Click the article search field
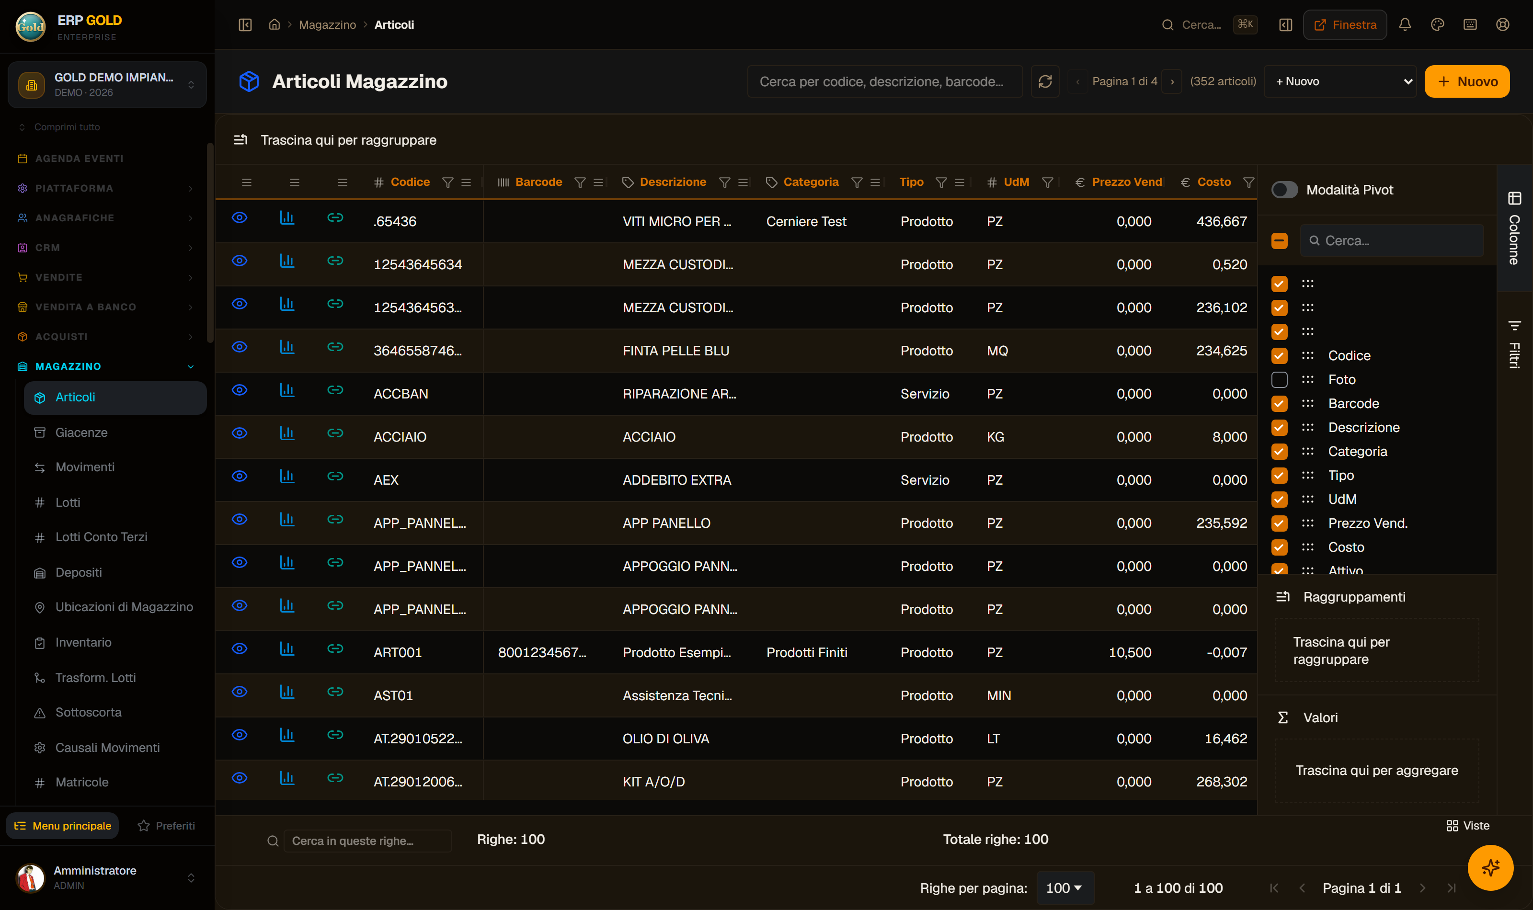 (885, 81)
